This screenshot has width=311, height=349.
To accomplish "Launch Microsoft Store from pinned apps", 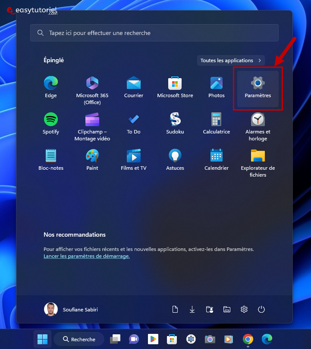I will tap(175, 87).
